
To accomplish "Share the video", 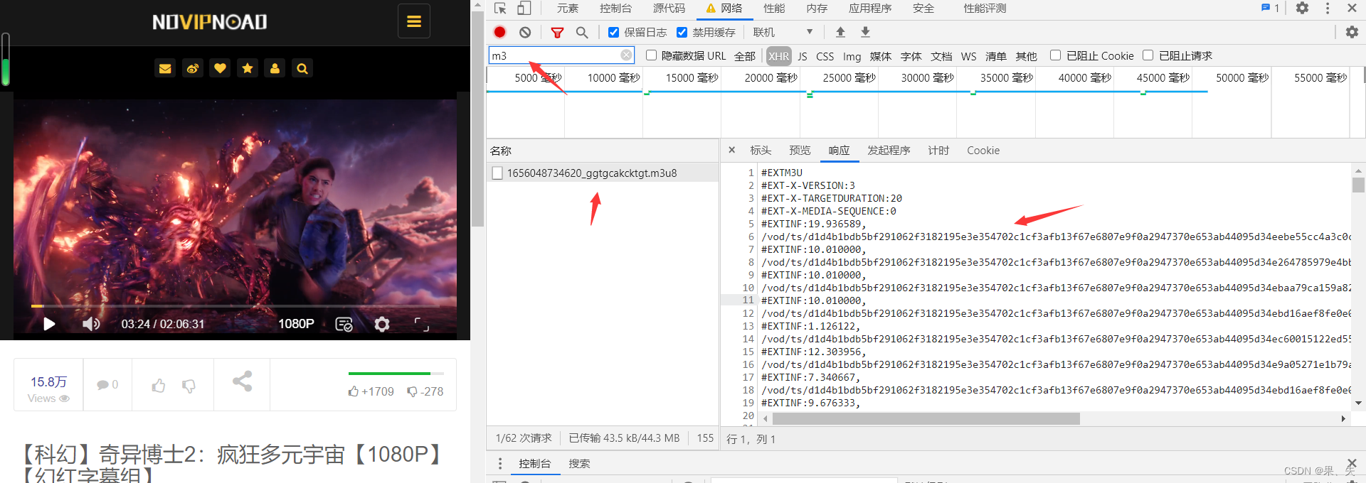I will [x=242, y=381].
